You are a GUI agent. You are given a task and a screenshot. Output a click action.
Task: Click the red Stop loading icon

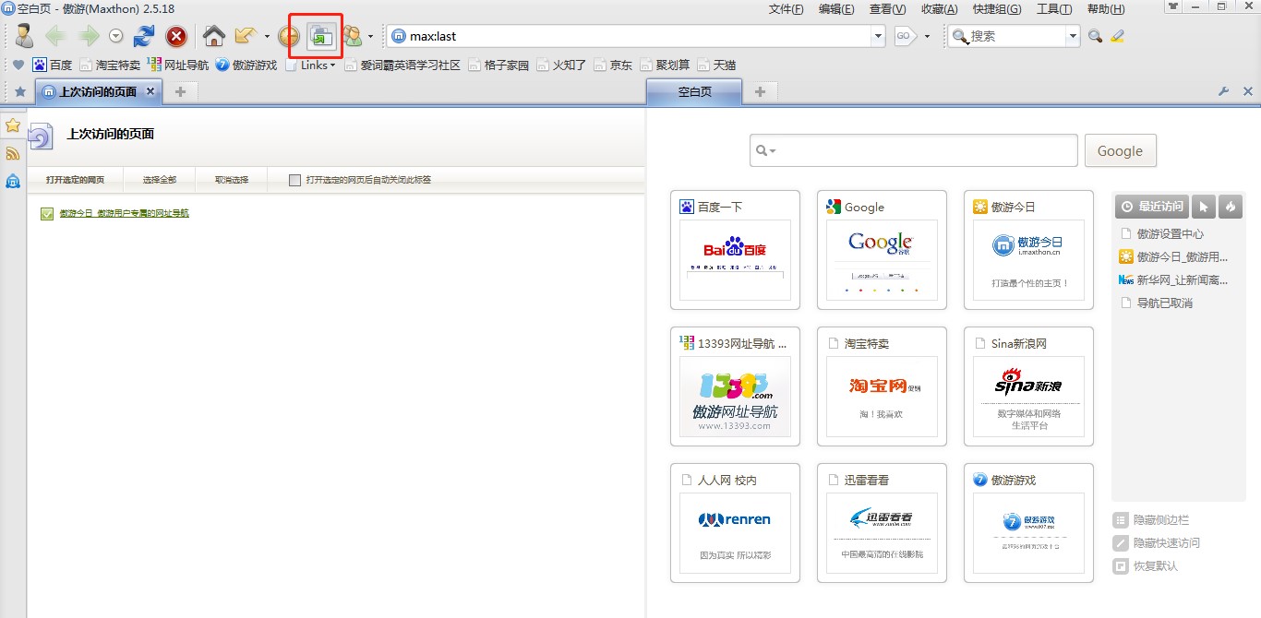175,37
